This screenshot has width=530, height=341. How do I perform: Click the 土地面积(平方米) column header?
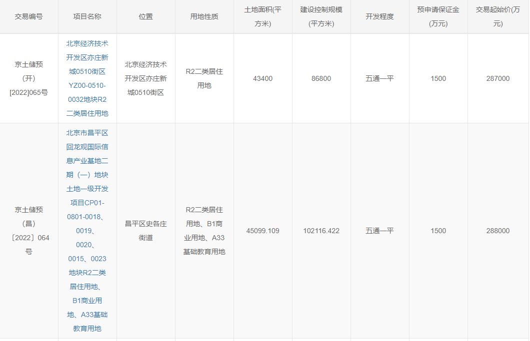pos(262,16)
